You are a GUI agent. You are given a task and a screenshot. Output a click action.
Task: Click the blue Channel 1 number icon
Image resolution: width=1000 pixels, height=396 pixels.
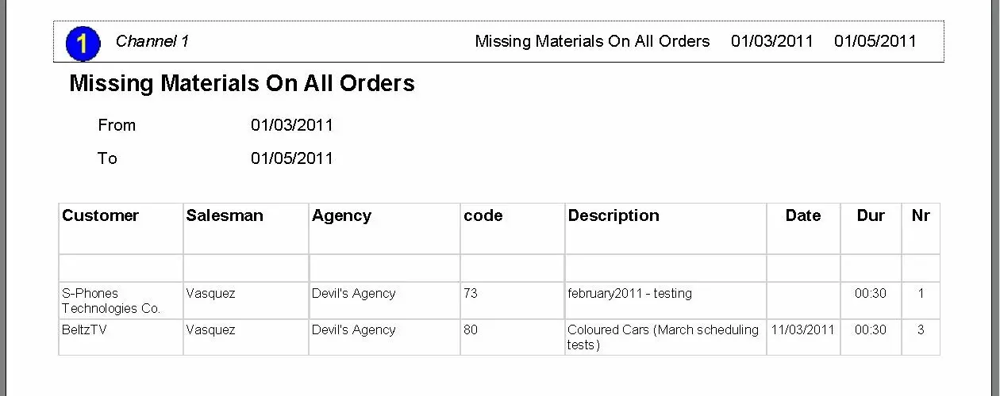pyautogui.click(x=83, y=43)
